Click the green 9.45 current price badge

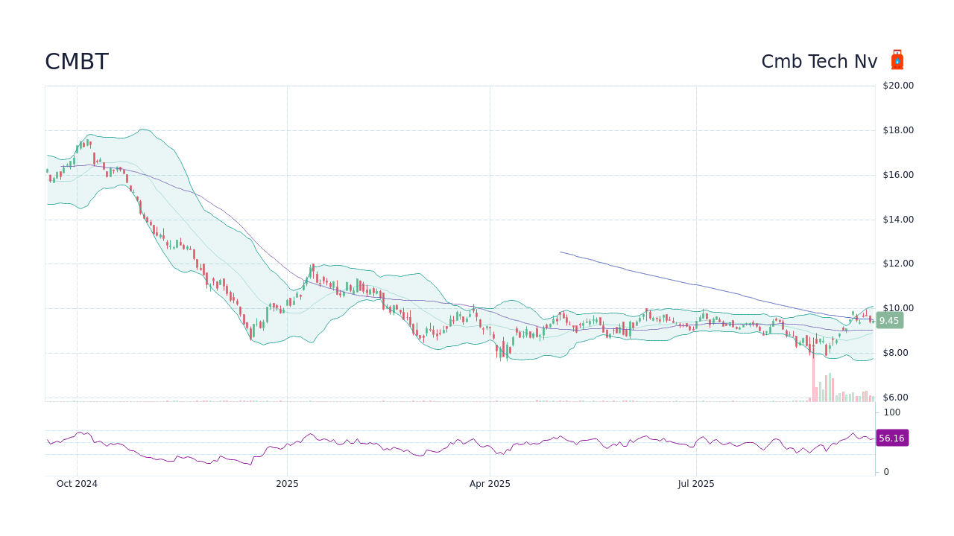click(x=888, y=321)
